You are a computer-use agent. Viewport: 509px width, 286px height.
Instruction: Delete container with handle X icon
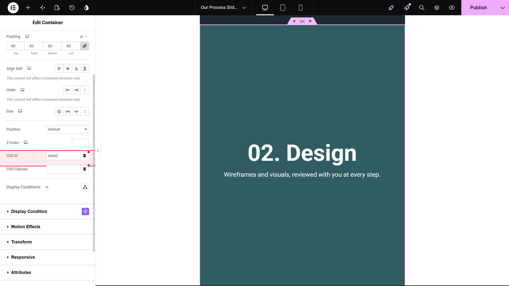310,21
